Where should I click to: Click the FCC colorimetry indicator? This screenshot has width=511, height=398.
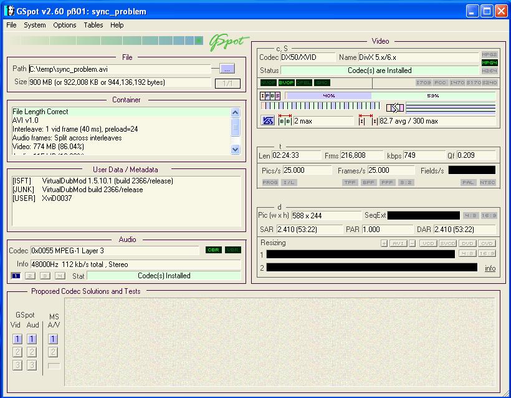click(441, 82)
